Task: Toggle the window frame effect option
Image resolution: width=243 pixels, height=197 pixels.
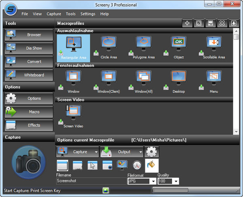Action: pyautogui.click(x=62, y=165)
